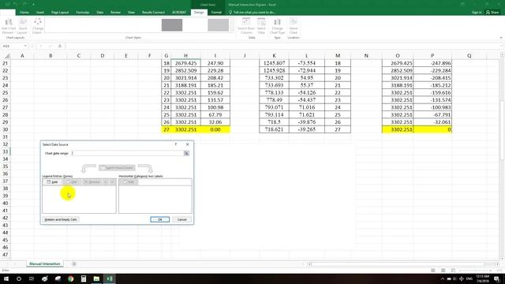The image size is (505, 284).
Task: Select column H header
Action: pyautogui.click(x=186, y=56)
